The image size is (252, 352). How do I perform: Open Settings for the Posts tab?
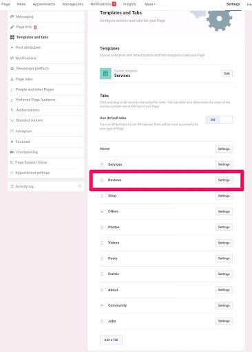224,258
